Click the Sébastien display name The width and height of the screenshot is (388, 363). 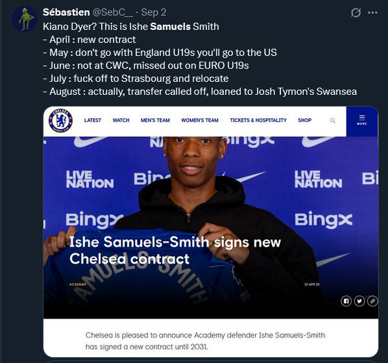(66, 12)
